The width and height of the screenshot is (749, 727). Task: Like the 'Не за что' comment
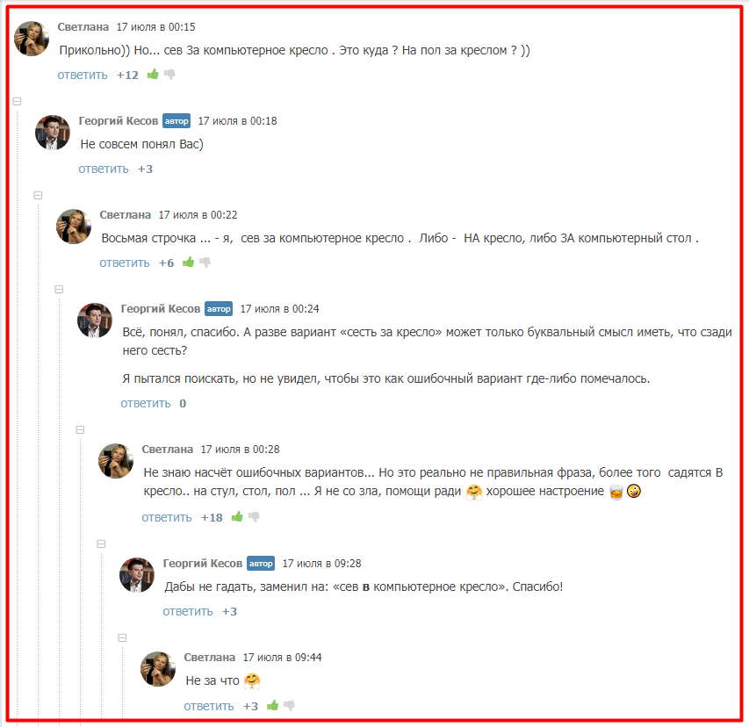click(x=272, y=705)
